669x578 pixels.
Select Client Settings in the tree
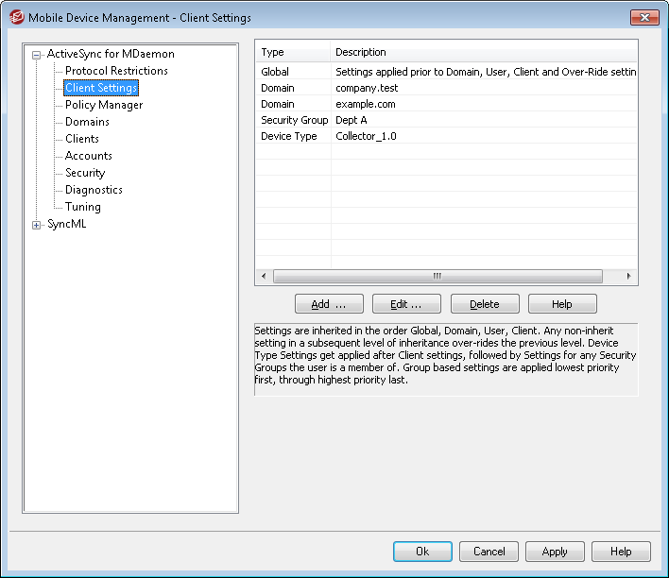pos(101,88)
